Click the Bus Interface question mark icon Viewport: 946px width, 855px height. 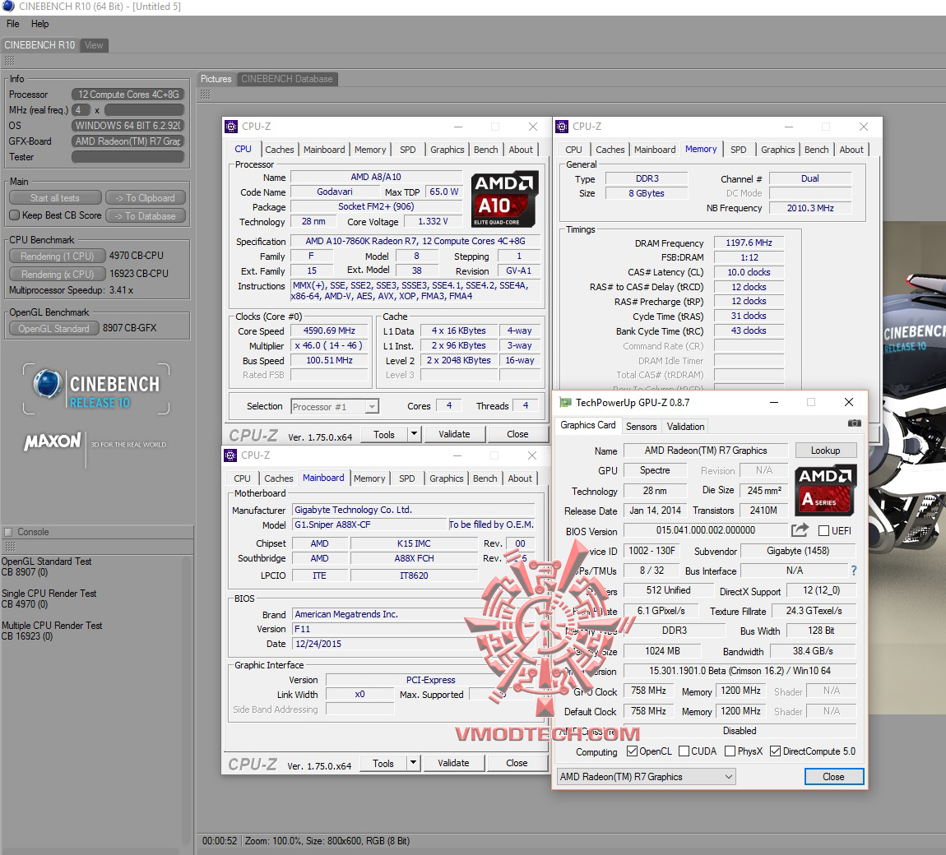click(x=854, y=571)
